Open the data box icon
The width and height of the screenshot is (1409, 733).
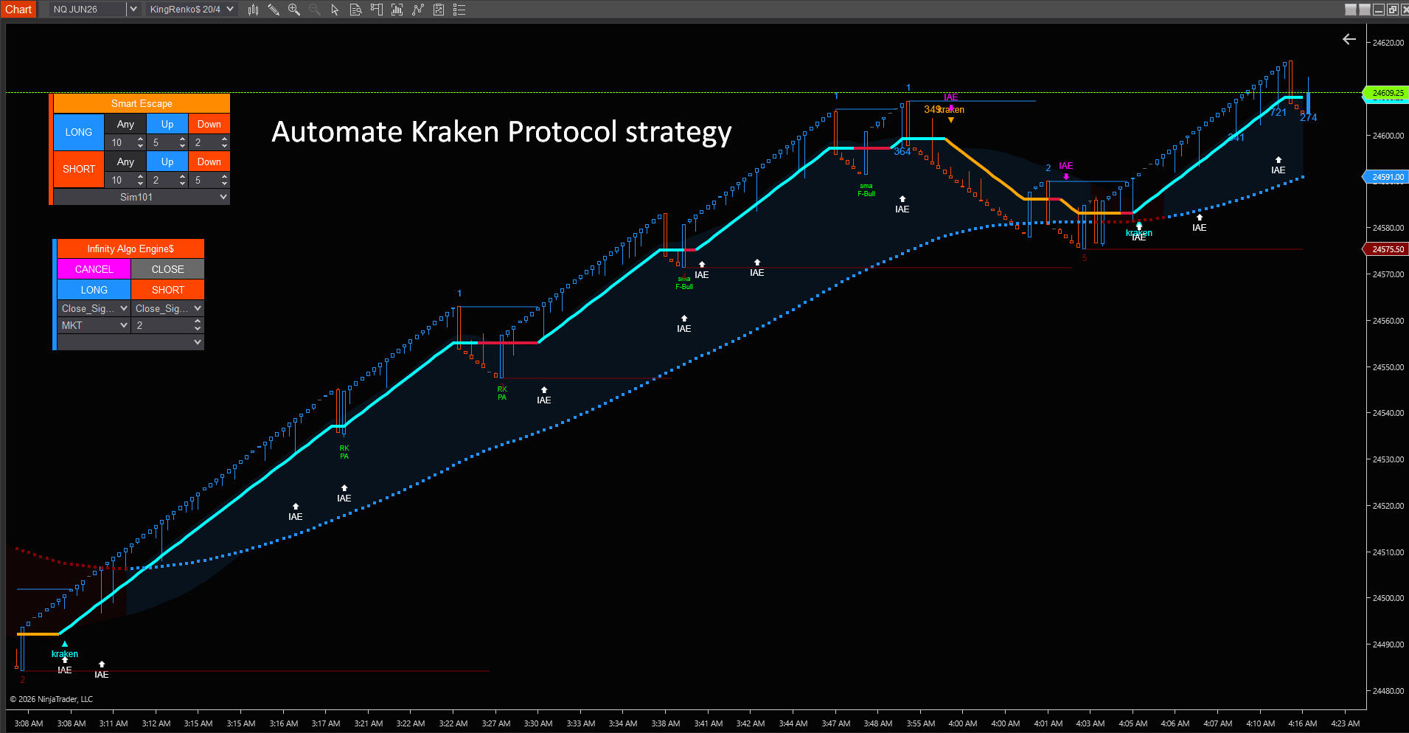pyautogui.click(x=355, y=10)
